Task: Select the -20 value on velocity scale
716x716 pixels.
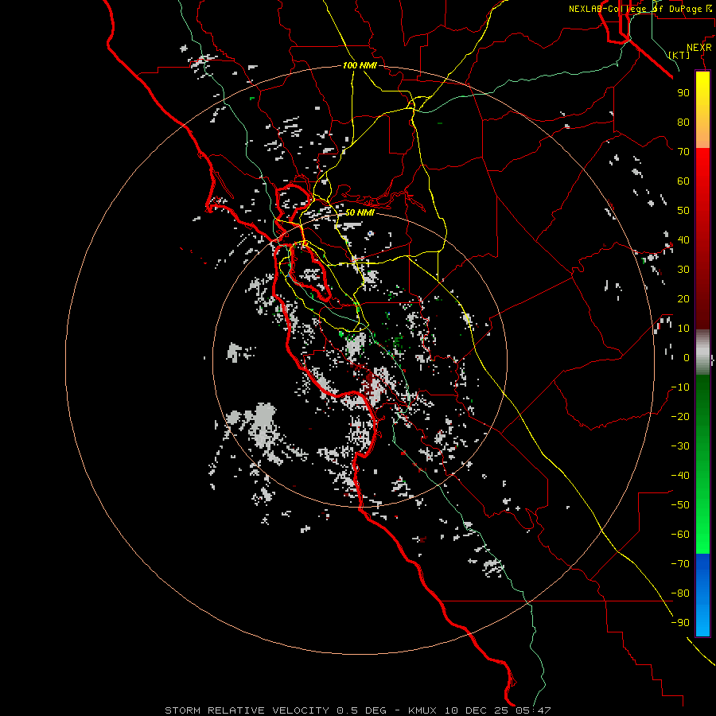Action: [x=680, y=417]
